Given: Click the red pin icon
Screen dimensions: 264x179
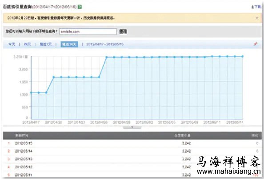Looking at the screenshot, I should (256, 44).
